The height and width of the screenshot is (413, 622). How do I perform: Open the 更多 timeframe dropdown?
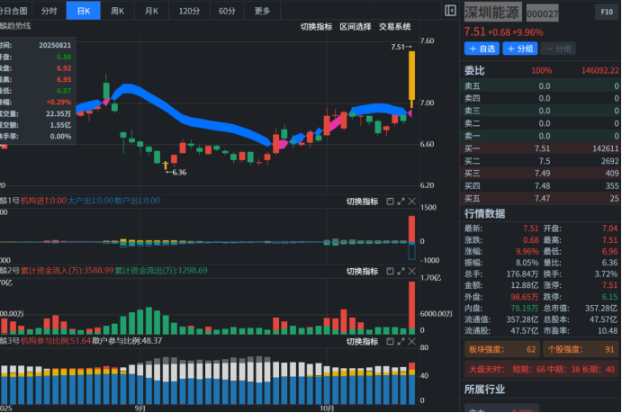coord(262,11)
